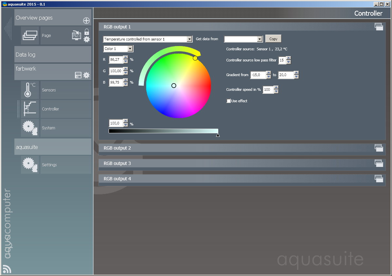Click the thermometer Sensors icon

[x=30, y=90]
